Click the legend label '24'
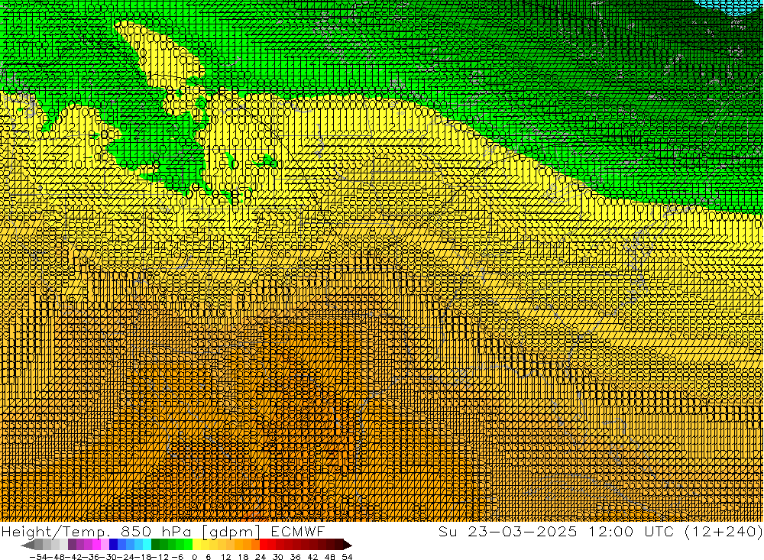The width and height of the screenshot is (764, 560). pos(261,557)
